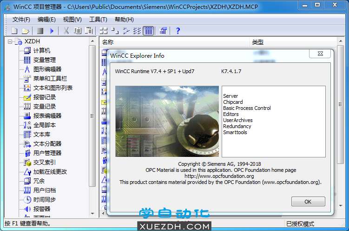Click the tree pane vertical scrollbar thumb
This screenshot has height=231, width=349.
(x=92, y=116)
